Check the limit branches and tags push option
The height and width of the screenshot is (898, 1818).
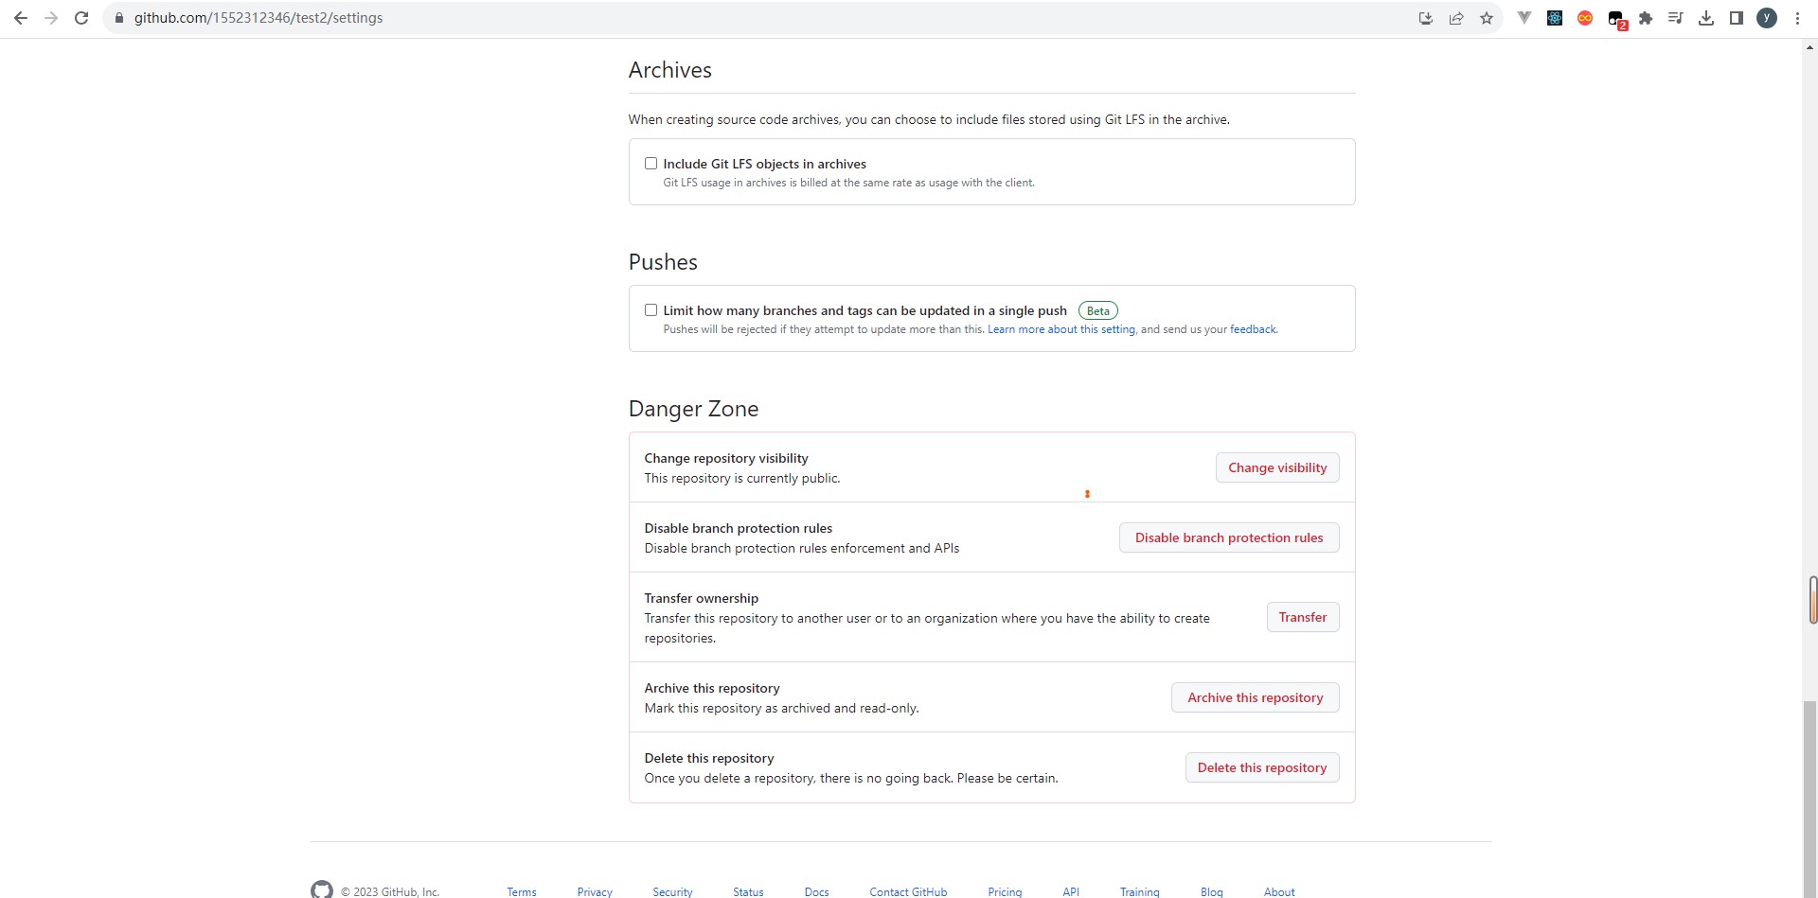651,310
